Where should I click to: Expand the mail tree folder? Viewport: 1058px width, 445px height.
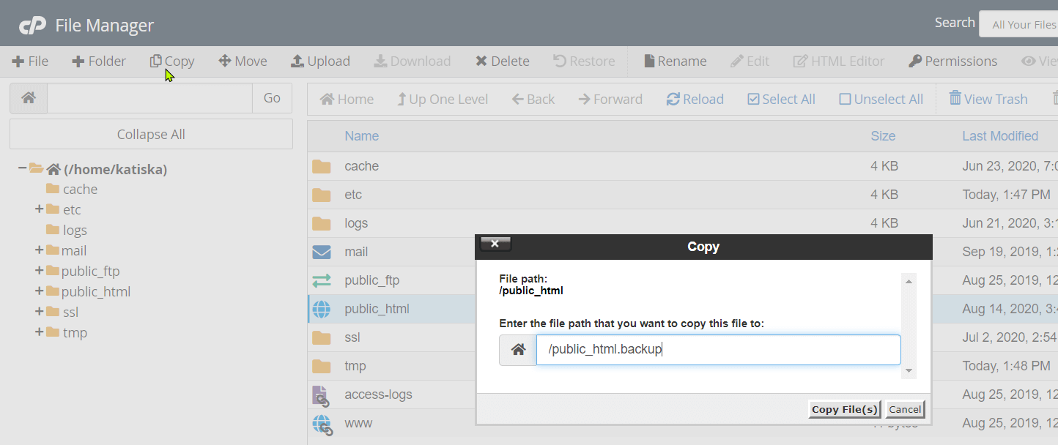pos(39,250)
